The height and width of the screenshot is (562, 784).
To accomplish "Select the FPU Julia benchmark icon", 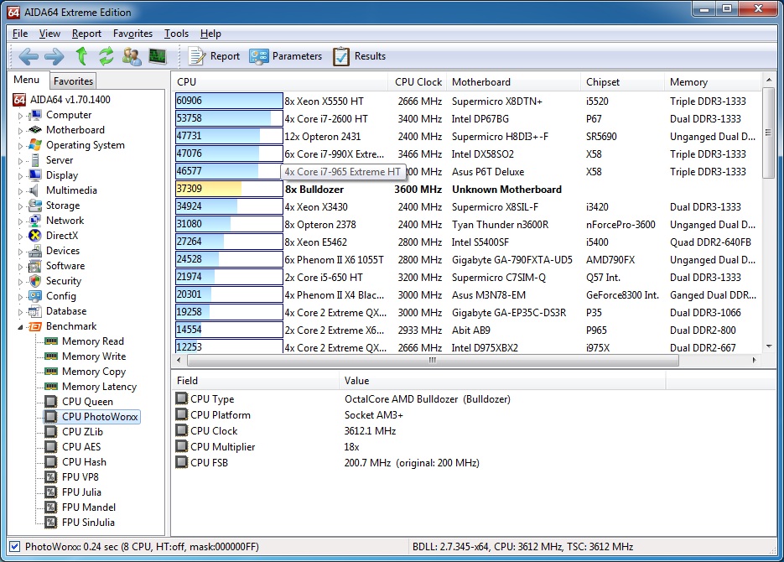I will [51, 492].
